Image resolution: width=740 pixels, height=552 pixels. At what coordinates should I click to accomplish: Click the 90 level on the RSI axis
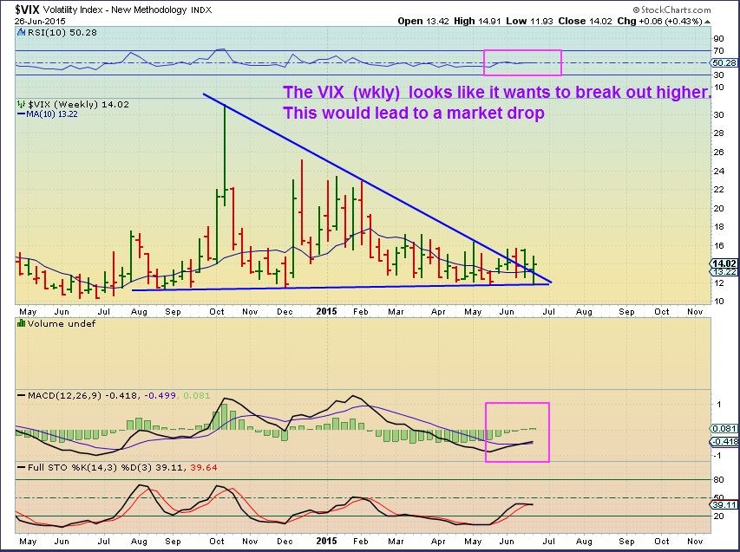pyautogui.click(x=719, y=39)
